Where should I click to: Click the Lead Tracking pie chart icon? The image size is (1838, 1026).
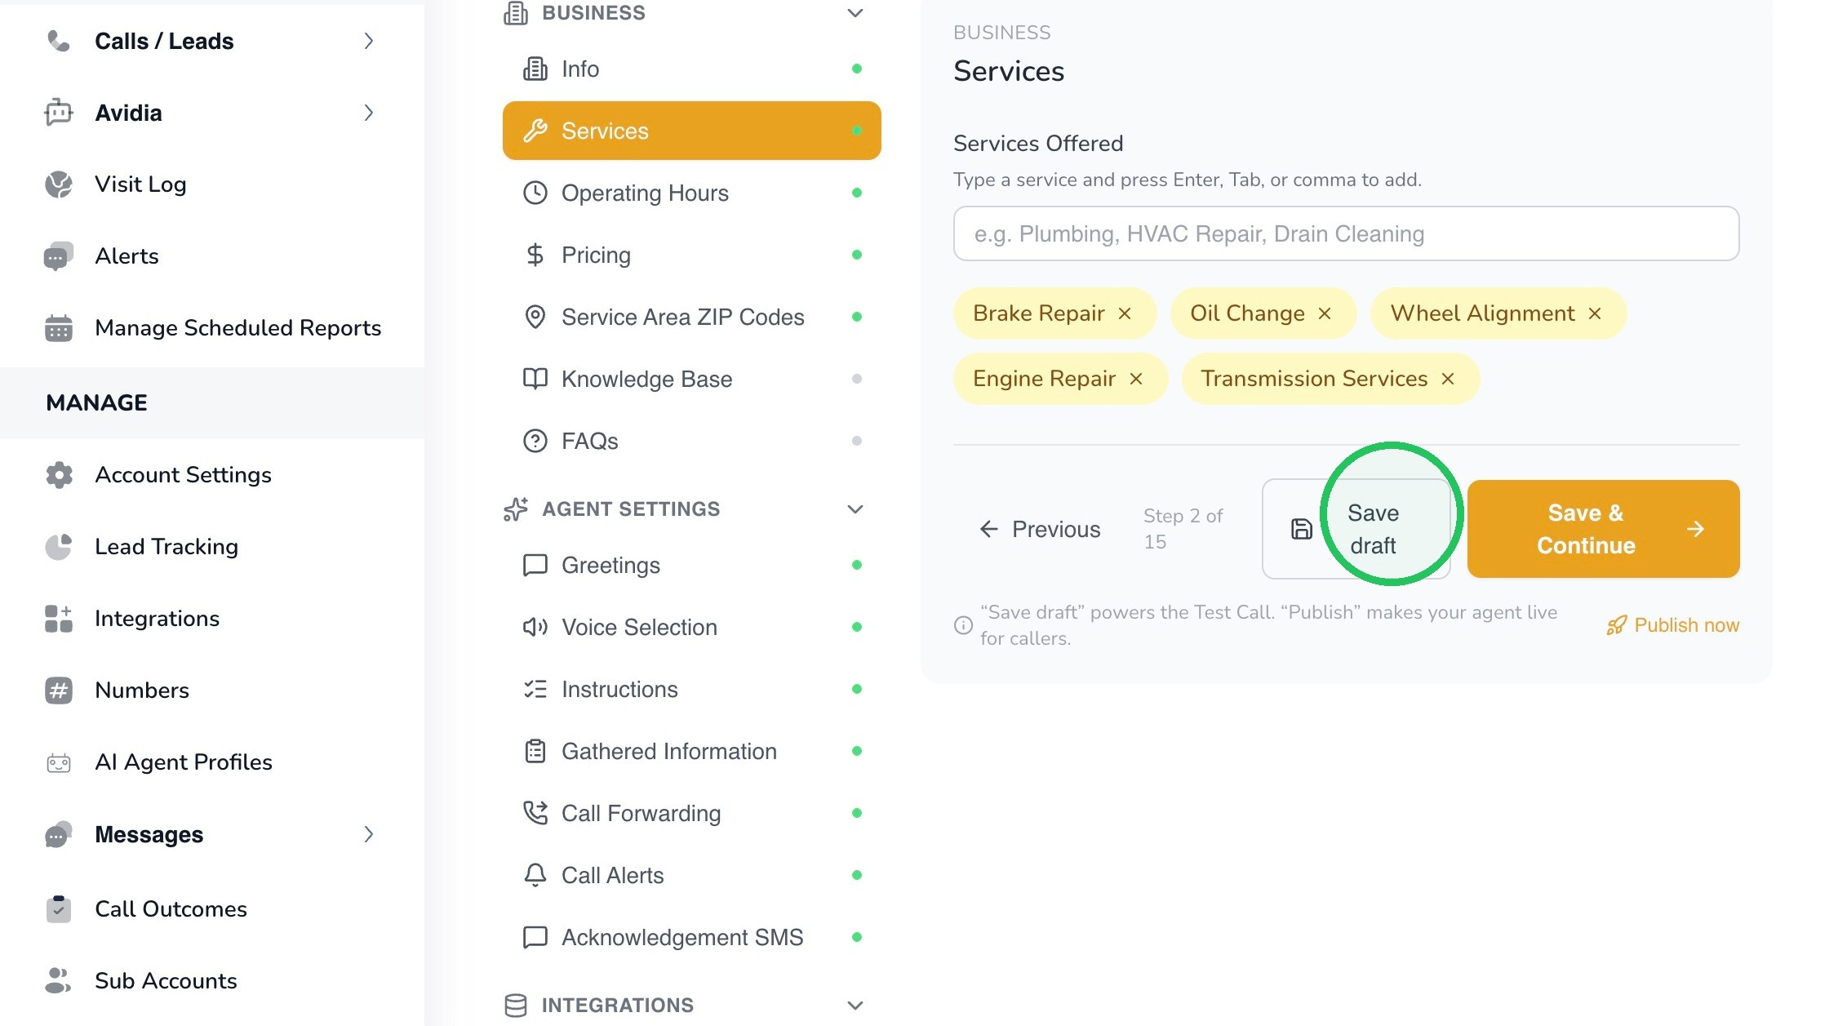coord(58,547)
